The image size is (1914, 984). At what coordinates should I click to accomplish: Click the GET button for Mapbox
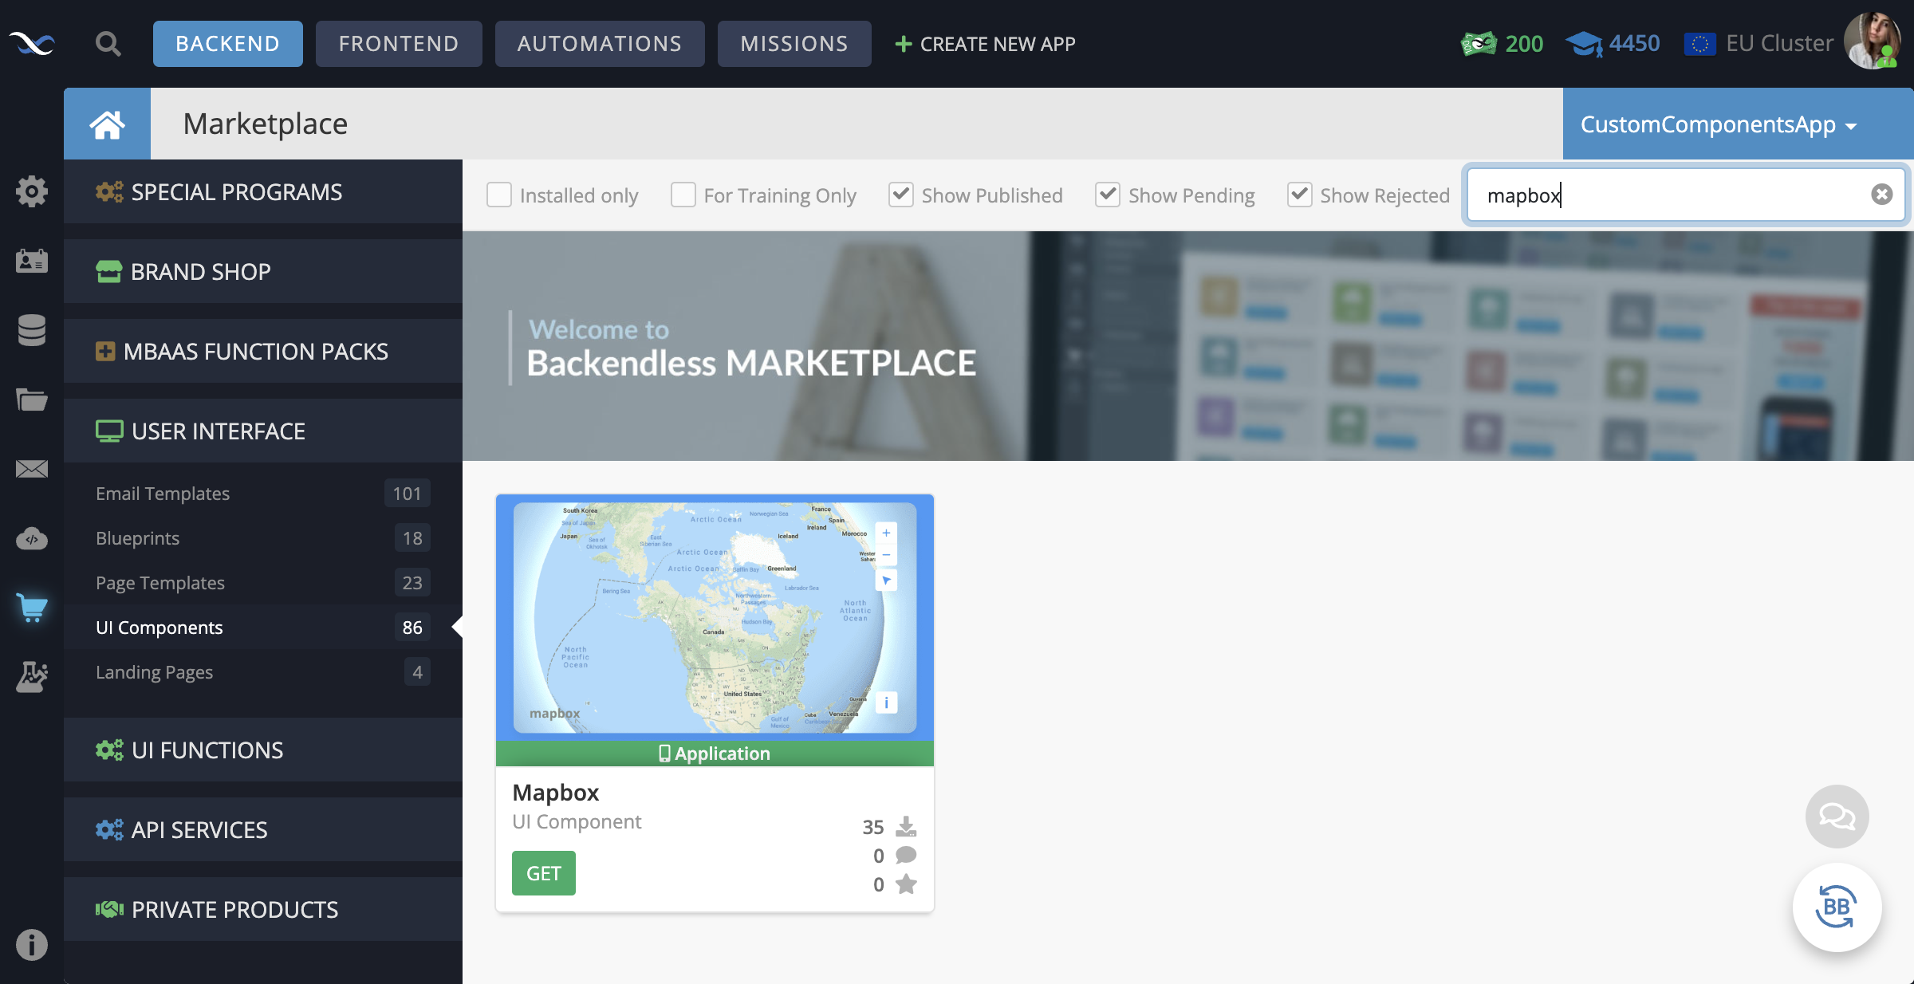(542, 871)
